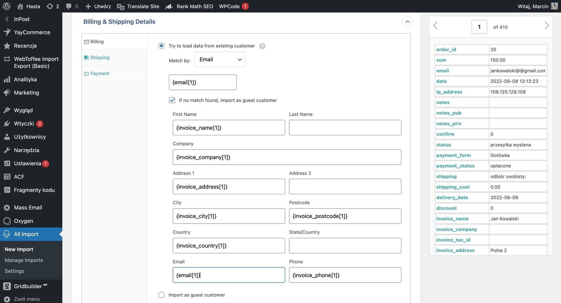The height and width of the screenshot is (303, 561).
Task: Click the help question mark icon
Action: point(262,46)
